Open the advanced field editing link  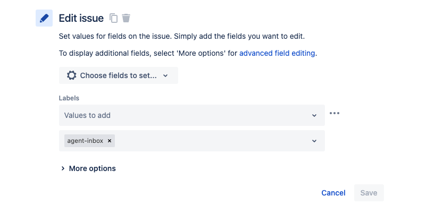[x=277, y=53]
